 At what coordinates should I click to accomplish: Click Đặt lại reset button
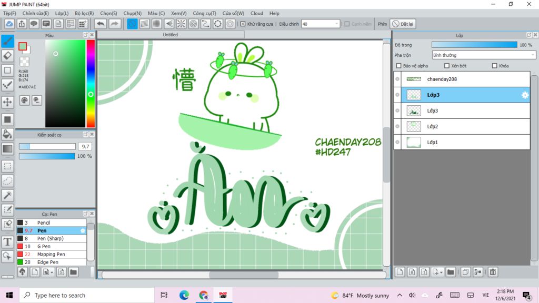tap(403, 24)
